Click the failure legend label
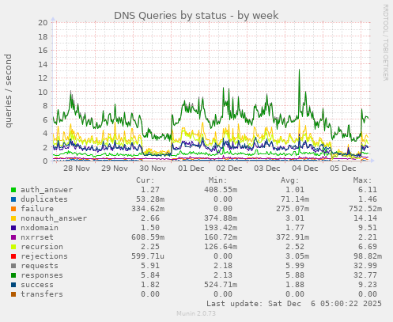 point(37,209)
